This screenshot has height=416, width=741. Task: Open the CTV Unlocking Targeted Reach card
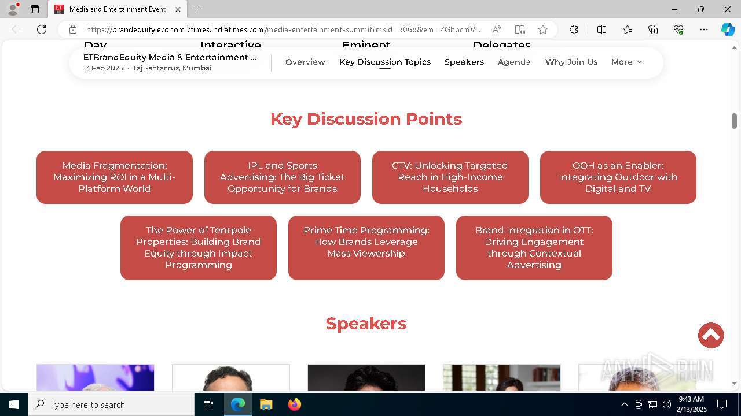coord(450,177)
